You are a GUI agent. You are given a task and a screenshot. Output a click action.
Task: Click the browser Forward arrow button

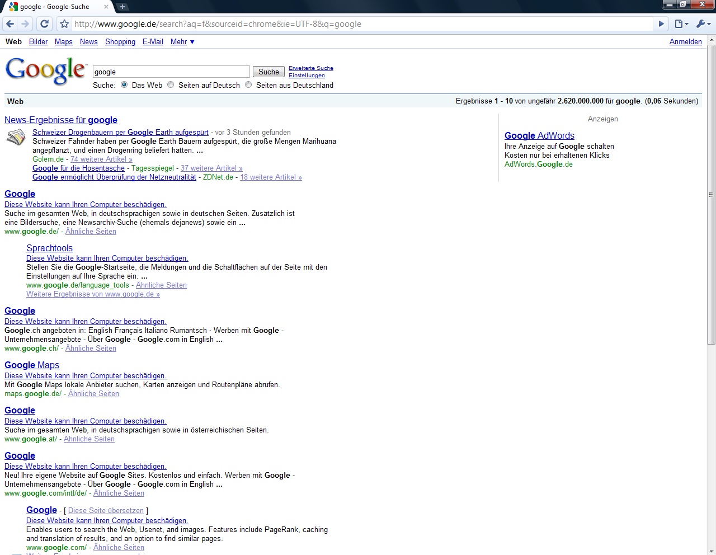25,24
